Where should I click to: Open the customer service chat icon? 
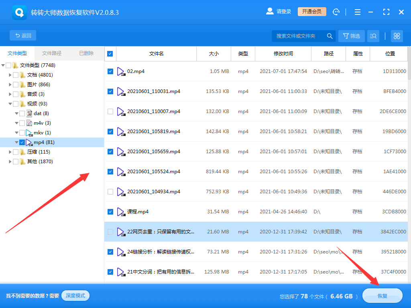click(336, 12)
